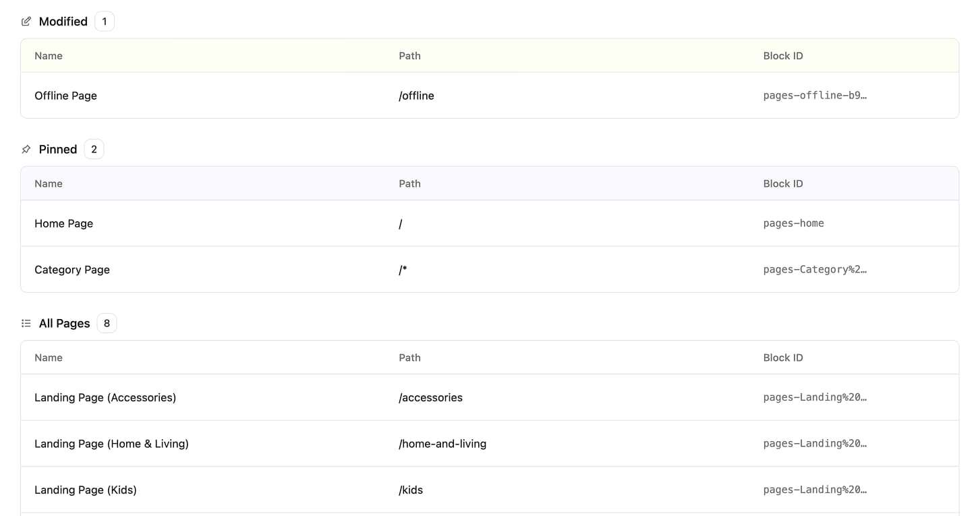Click the /offline path

416,96
